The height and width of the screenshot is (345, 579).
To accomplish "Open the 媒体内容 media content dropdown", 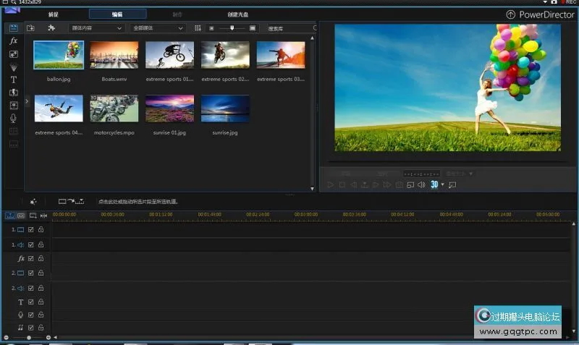I will click(x=97, y=28).
